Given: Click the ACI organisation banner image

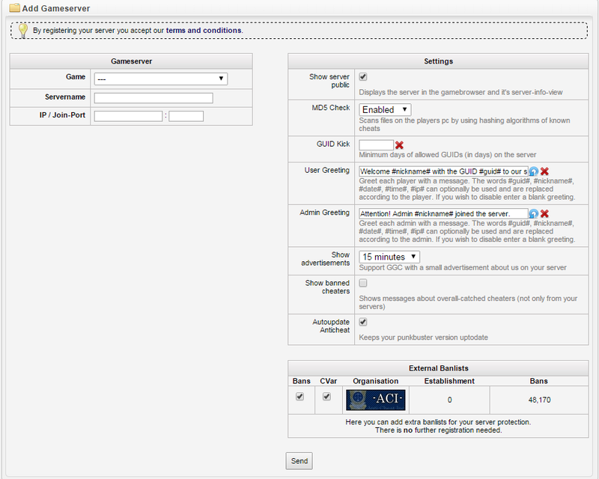Looking at the screenshot, I should click(375, 399).
